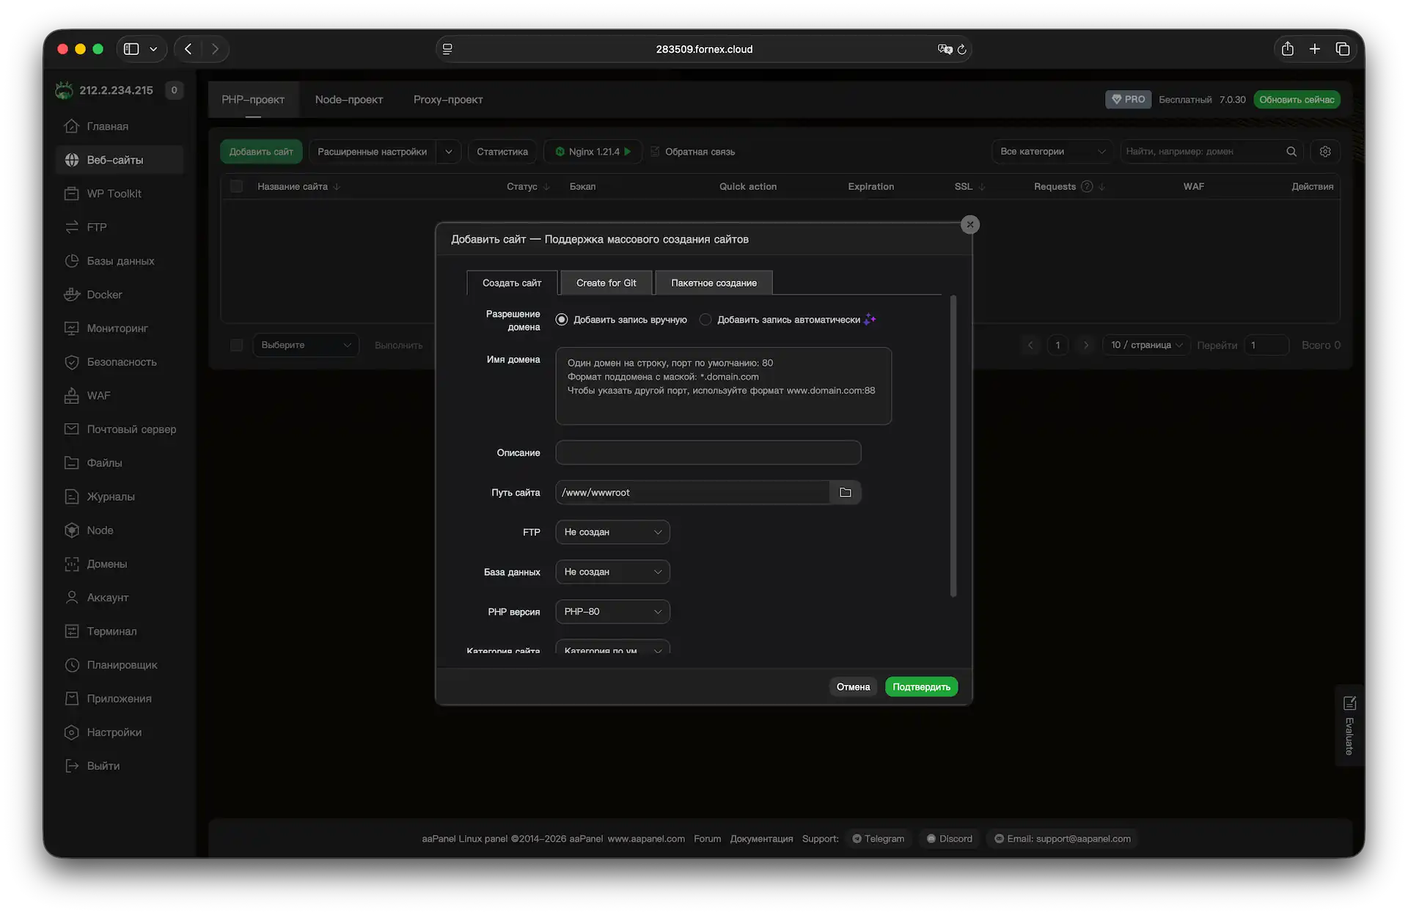This screenshot has width=1408, height=915.
Task: Click the folder browse icon beside site path
Action: (845, 493)
